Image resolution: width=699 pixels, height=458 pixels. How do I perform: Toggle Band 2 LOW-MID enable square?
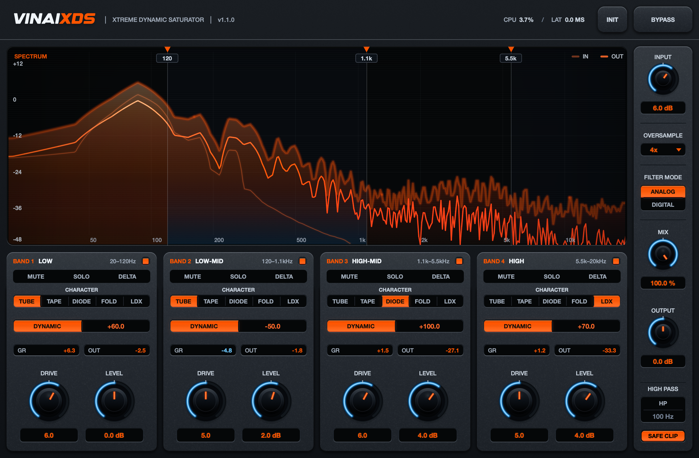pyautogui.click(x=302, y=261)
